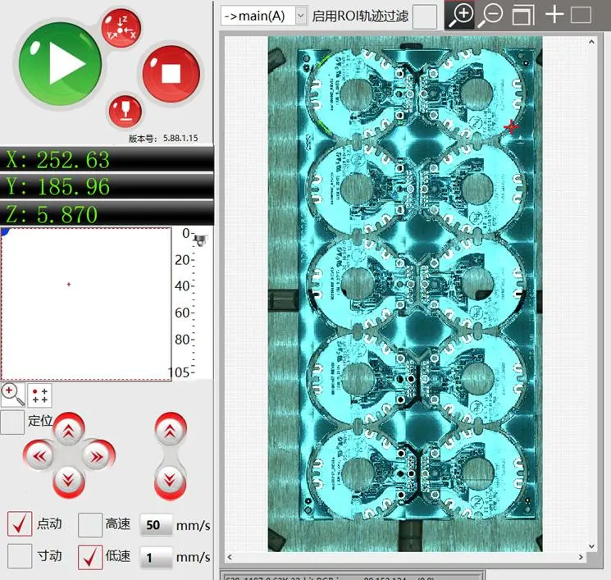Click the four-point marker icon below preview

[x=39, y=395]
